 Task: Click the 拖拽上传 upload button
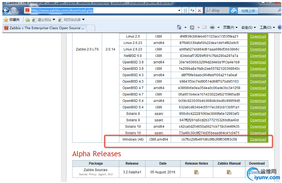pos(248,11)
